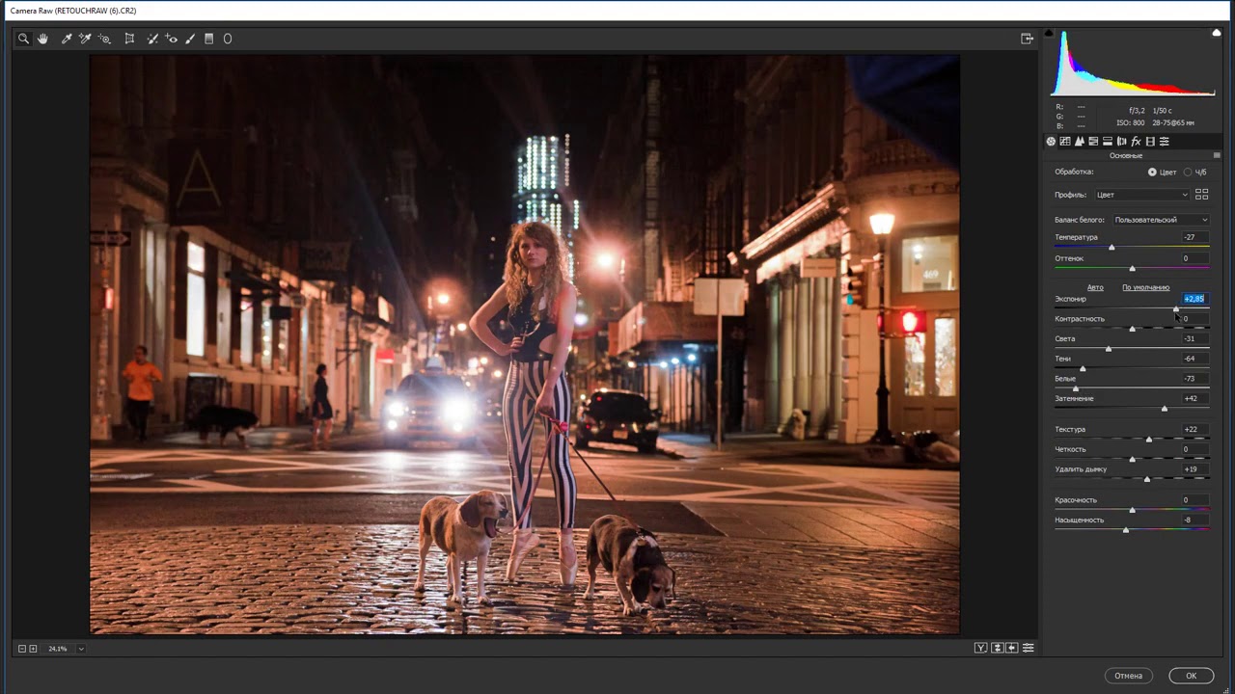Select the Цвет treatment radio button
The width and height of the screenshot is (1235, 694).
(1152, 172)
